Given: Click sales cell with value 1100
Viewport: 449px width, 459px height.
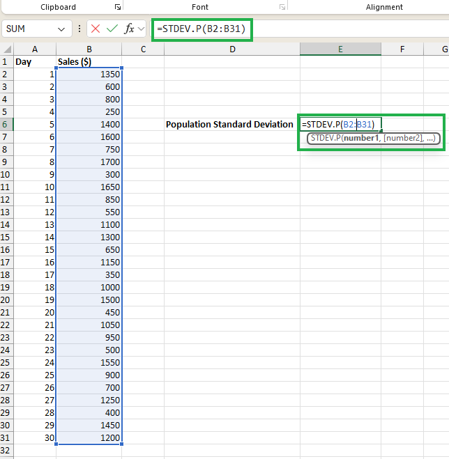Looking at the screenshot, I should 89,225.
